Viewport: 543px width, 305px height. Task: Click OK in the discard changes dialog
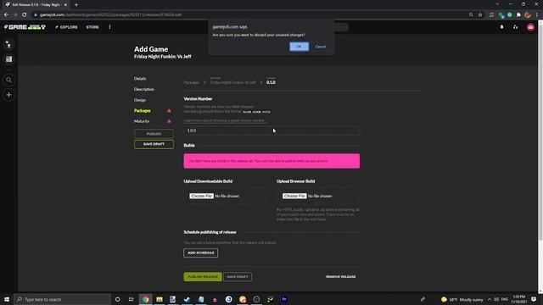[x=299, y=47]
